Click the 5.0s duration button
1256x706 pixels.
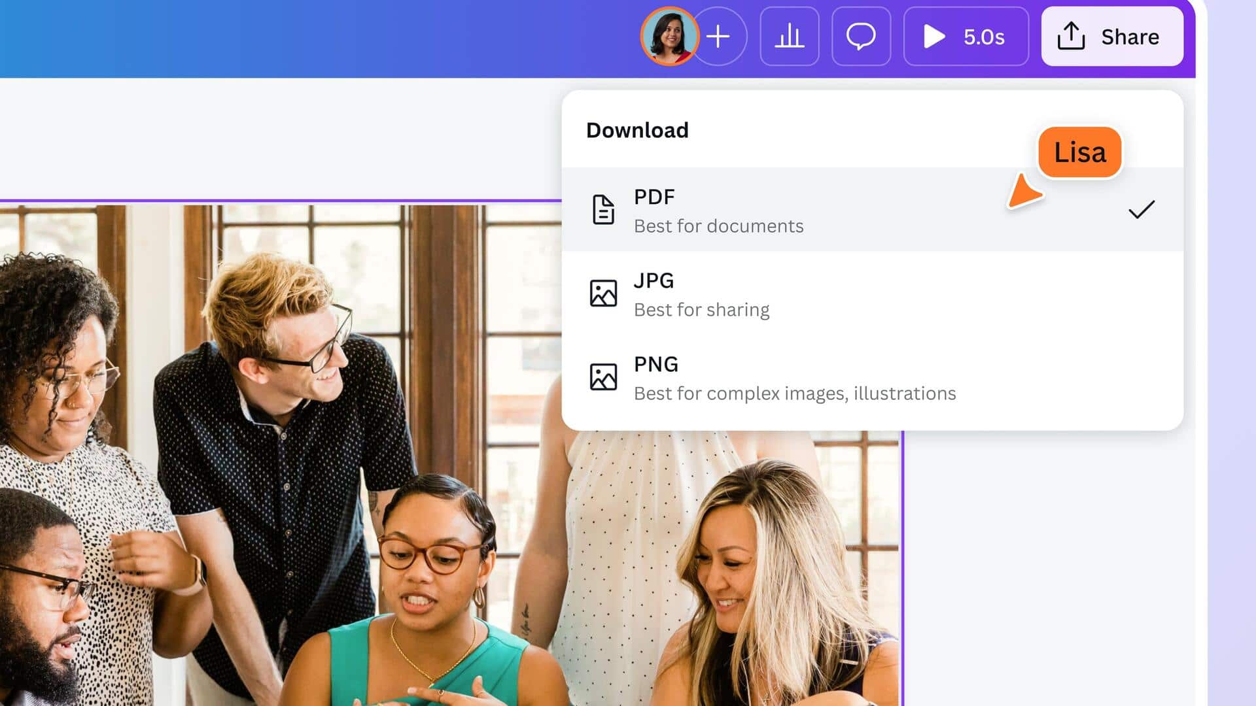967,37
